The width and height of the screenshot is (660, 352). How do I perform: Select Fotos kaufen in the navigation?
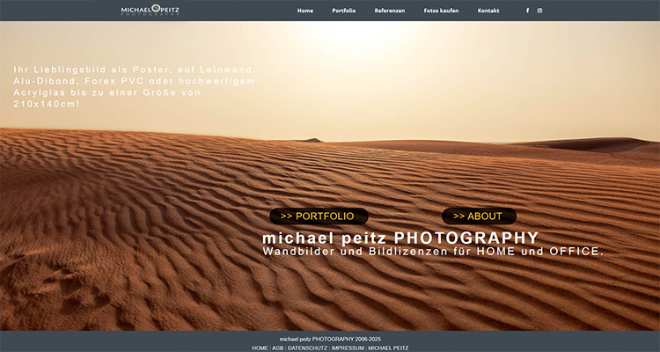pyautogui.click(x=441, y=11)
